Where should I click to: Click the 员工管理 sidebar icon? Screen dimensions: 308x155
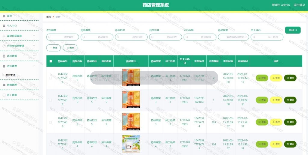tap(4, 95)
